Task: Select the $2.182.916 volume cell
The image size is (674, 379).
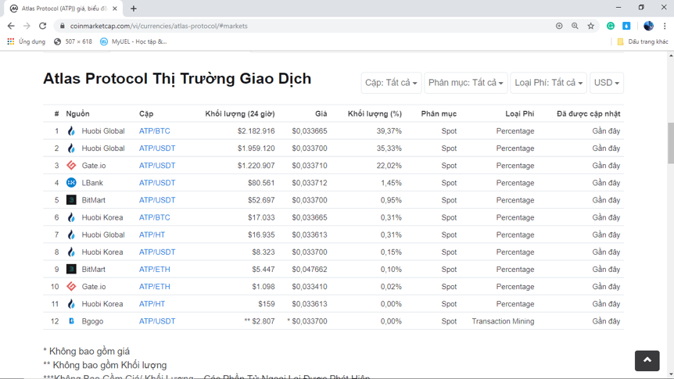Action: (x=256, y=131)
